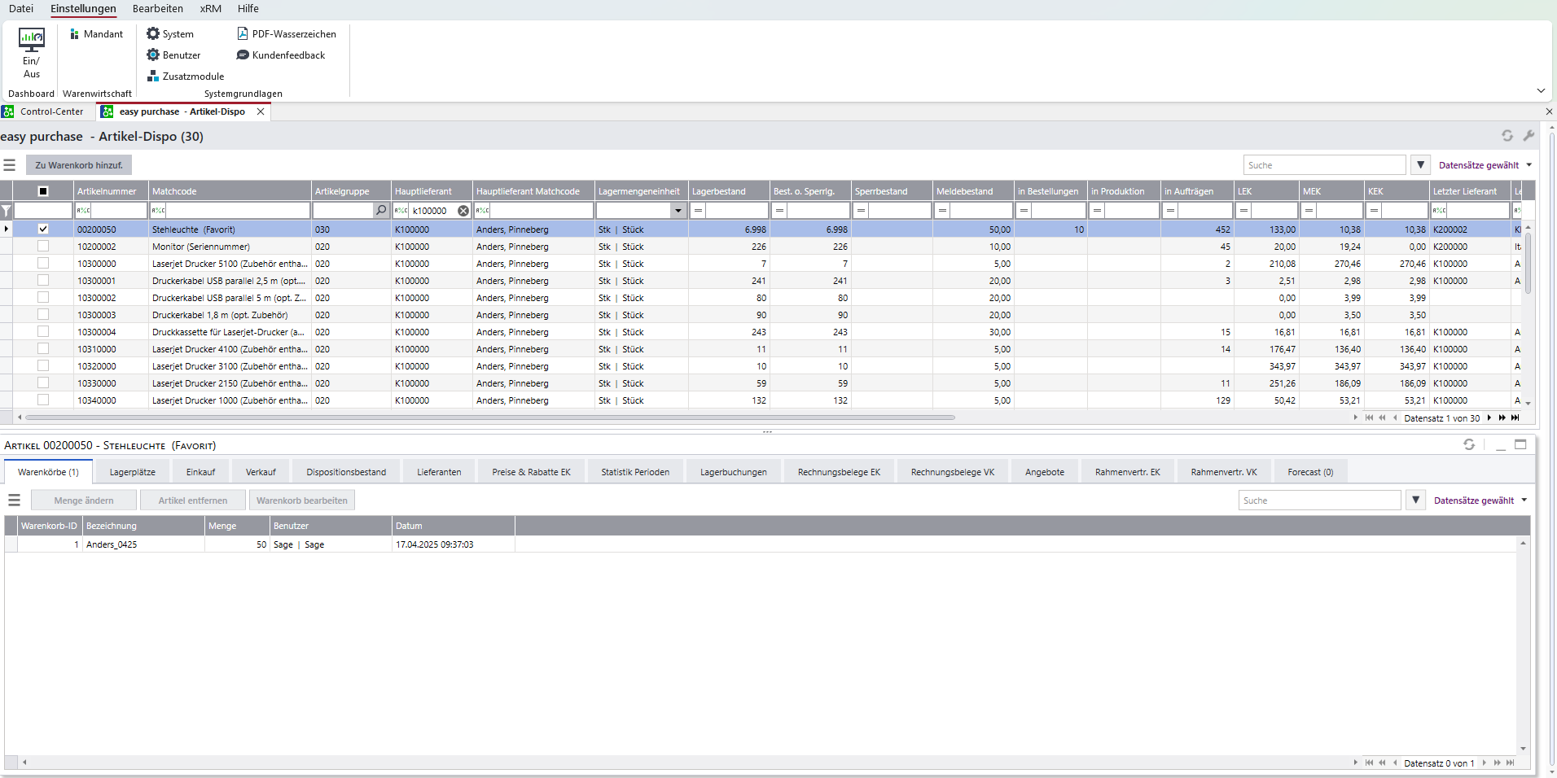Image resolution: width=1557 pixels, height=778 pixels.
Task: Check the Monitor (Seriennummer) row checkbox
Action: coord(43,247)
